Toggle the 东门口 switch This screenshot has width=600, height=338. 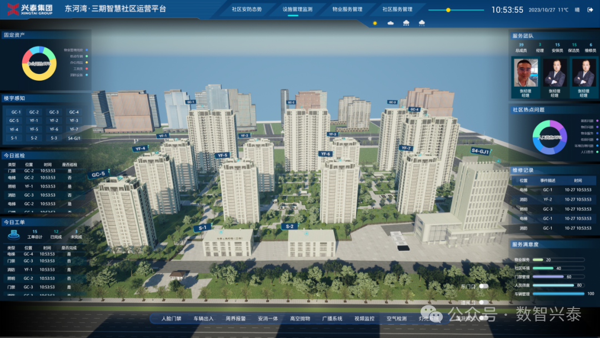[483, 286]
